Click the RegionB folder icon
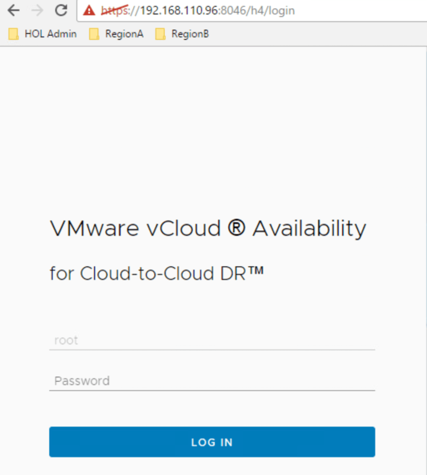Screen dimensions: 427x475 click(161, 34)
